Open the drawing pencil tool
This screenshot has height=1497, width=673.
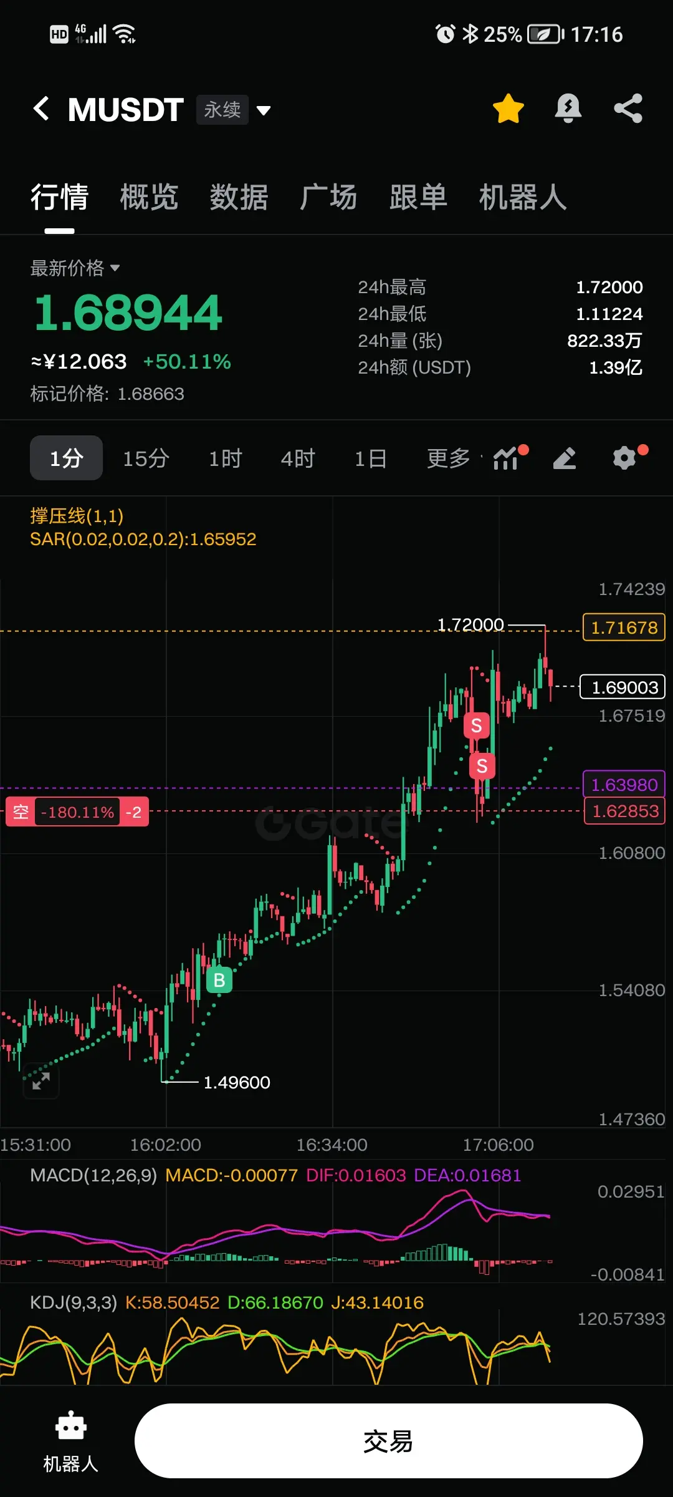tap(565, 458)
